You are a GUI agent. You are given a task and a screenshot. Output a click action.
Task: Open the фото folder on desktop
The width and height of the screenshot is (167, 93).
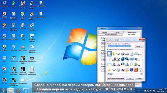point(23,37)
